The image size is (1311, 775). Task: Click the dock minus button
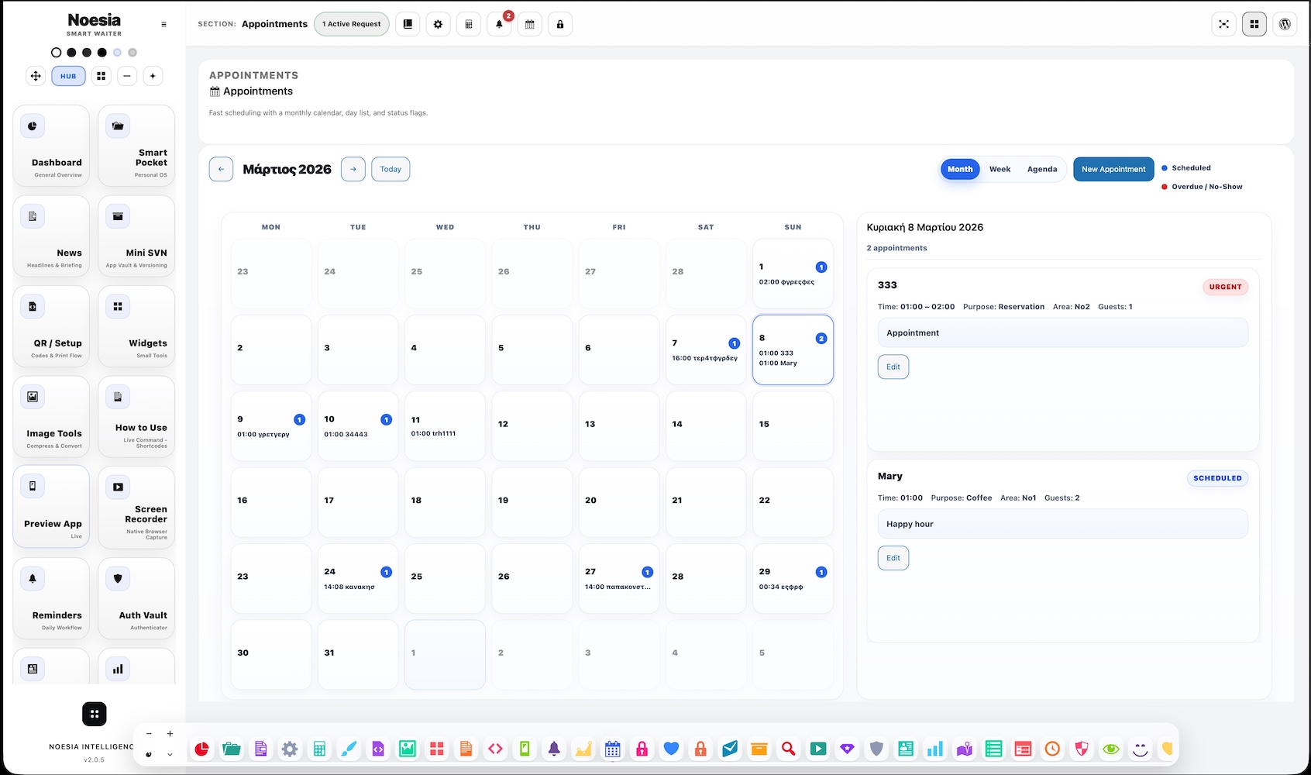pos(149,733)
